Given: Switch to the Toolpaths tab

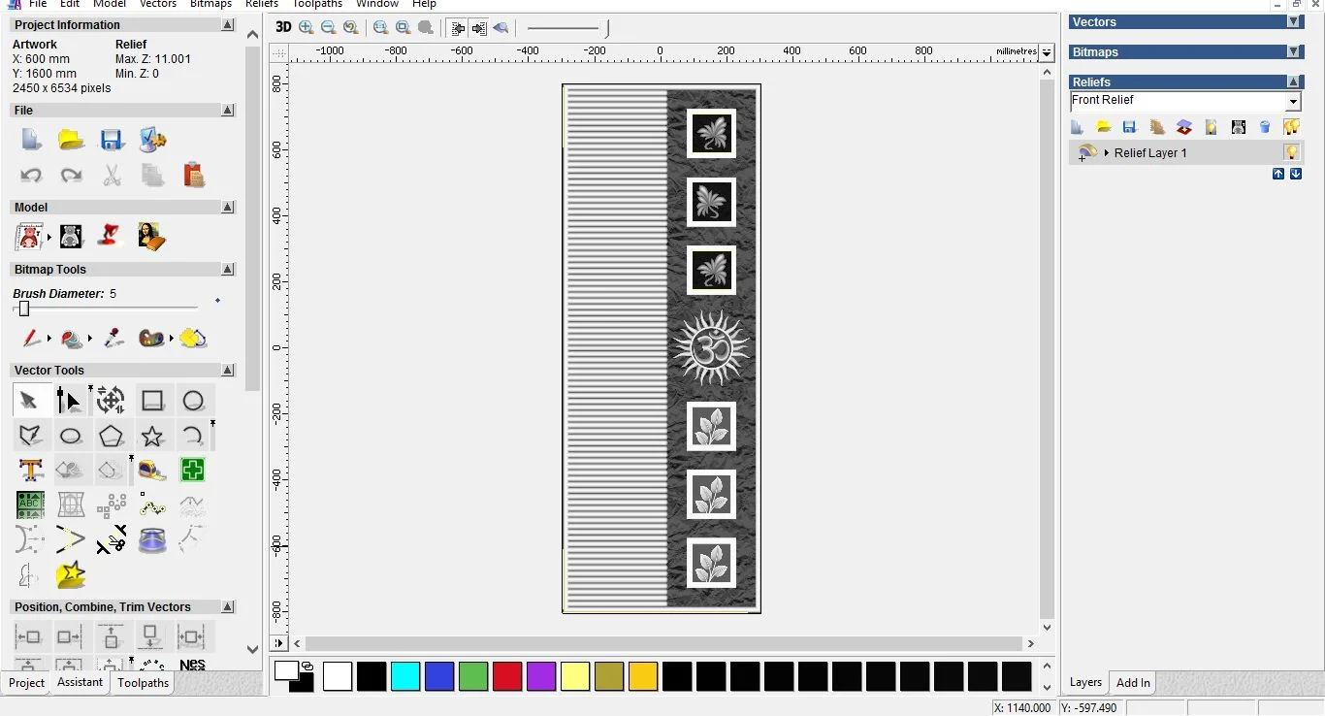Looking at the screenshot, I should [x=144, y=683].
